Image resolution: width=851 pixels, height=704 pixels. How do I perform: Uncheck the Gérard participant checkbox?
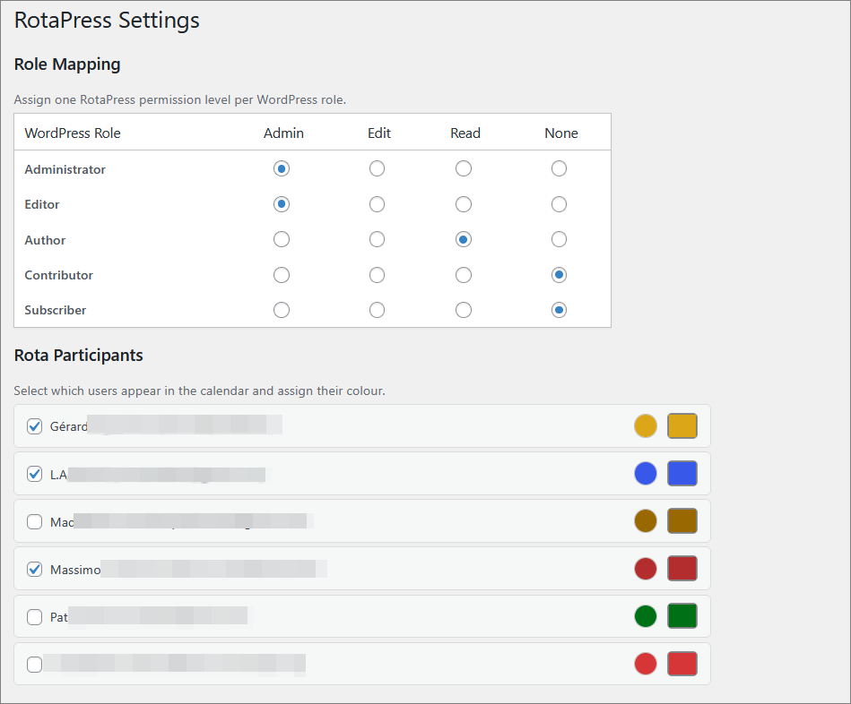(34, 426)
